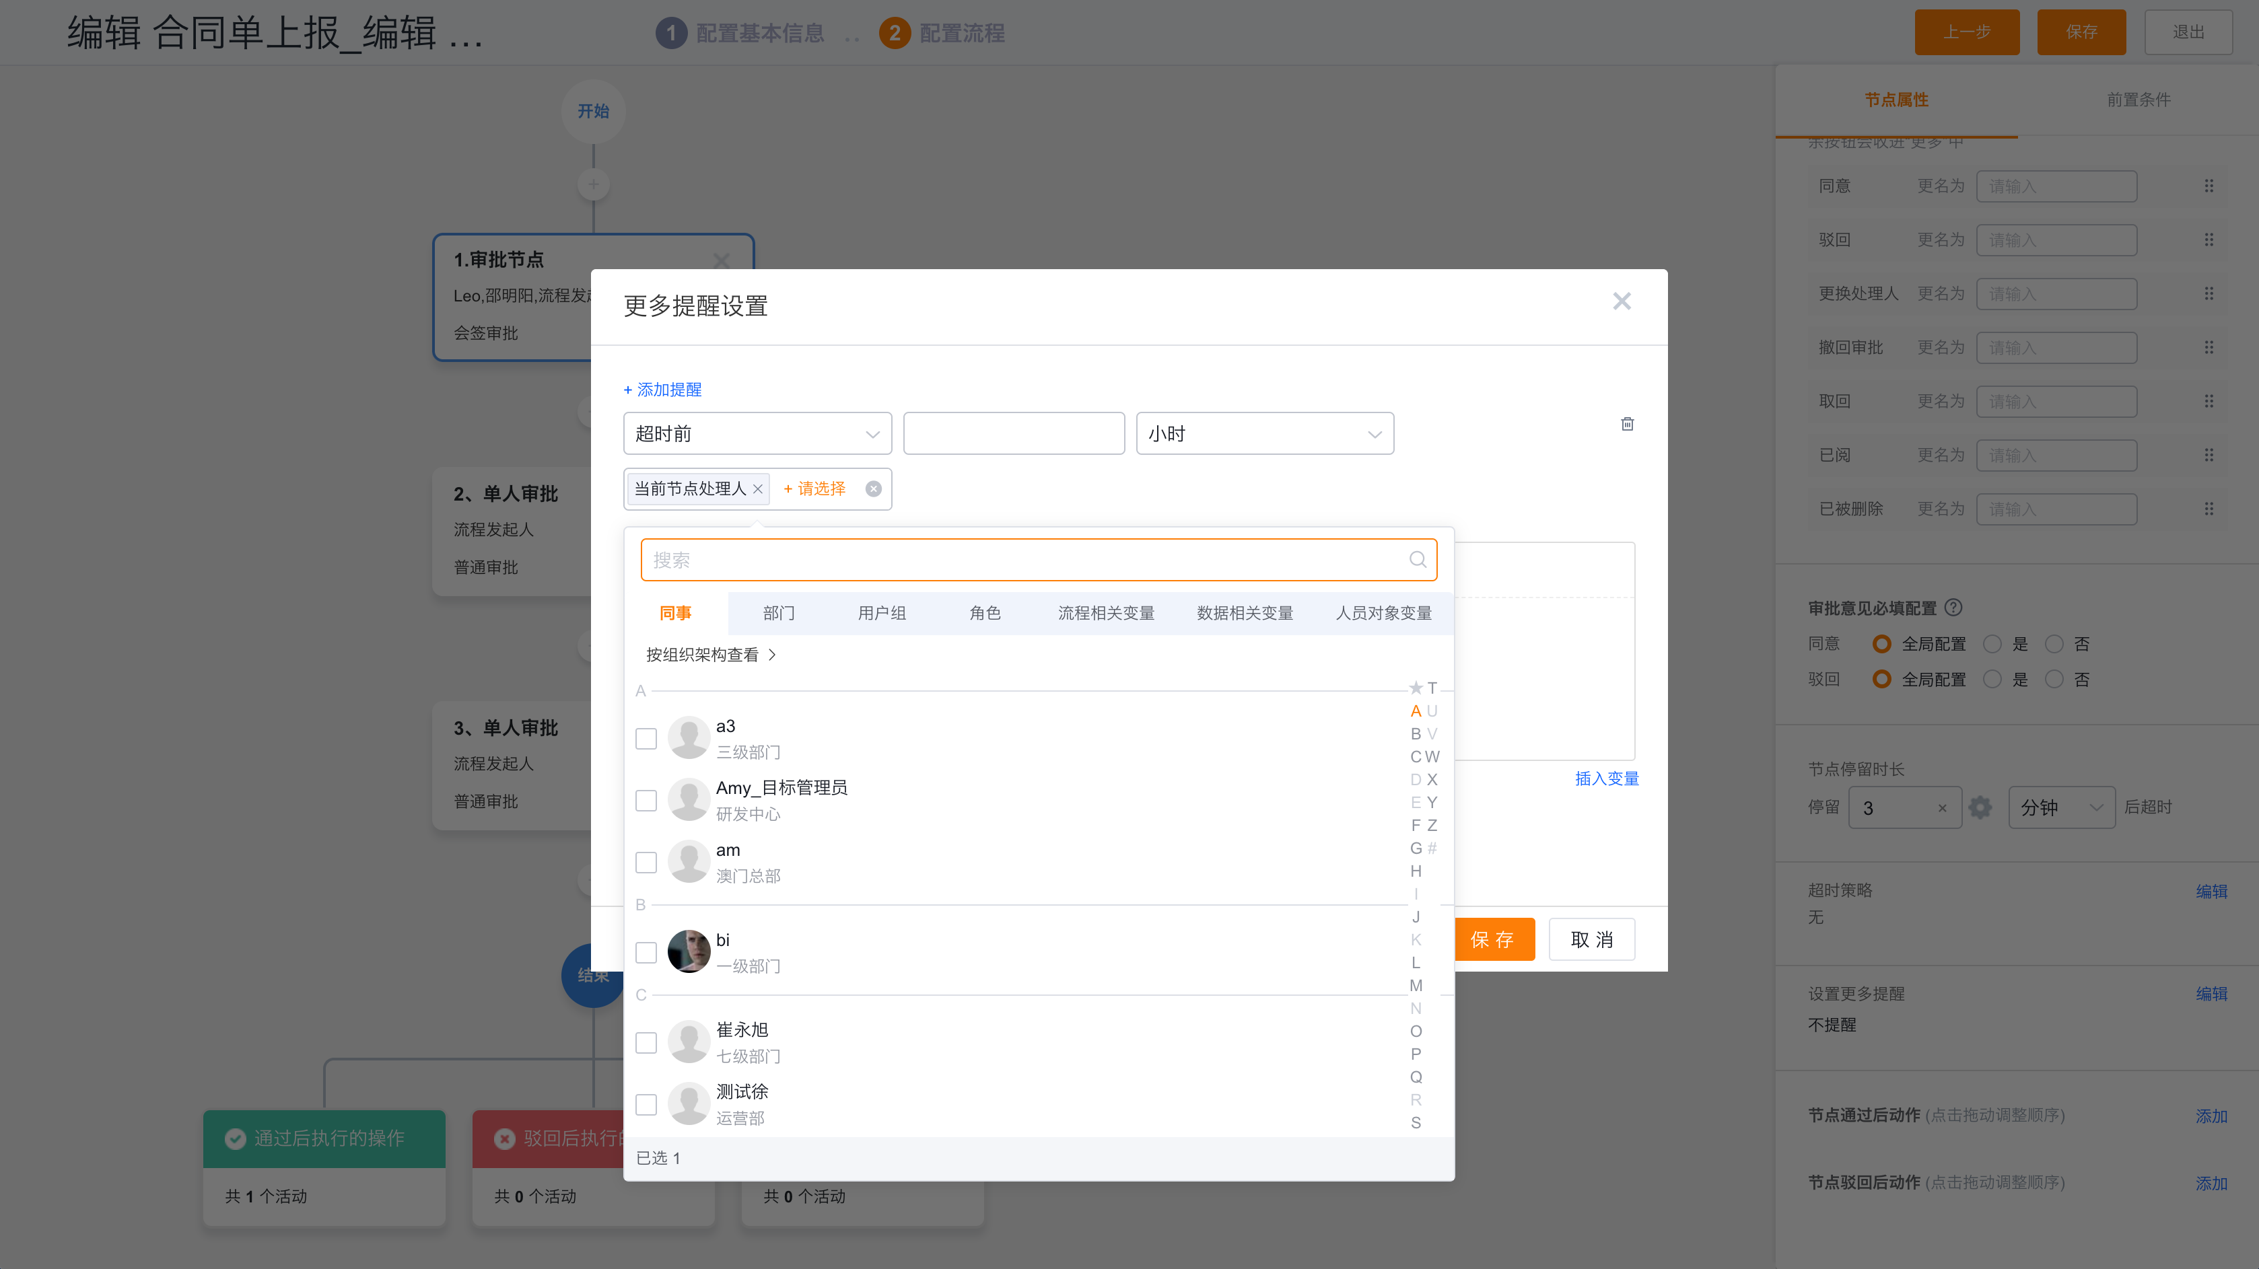The width and height of the screenshot is (2259, 1269).
Task: Open the 小时 time unit dropdown
Action: tap(1263, 433)
